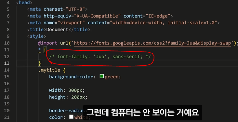Click the highlighted line number 13
Image resolution: width=238 pixels, height=122 pixels.
(7, 63)
